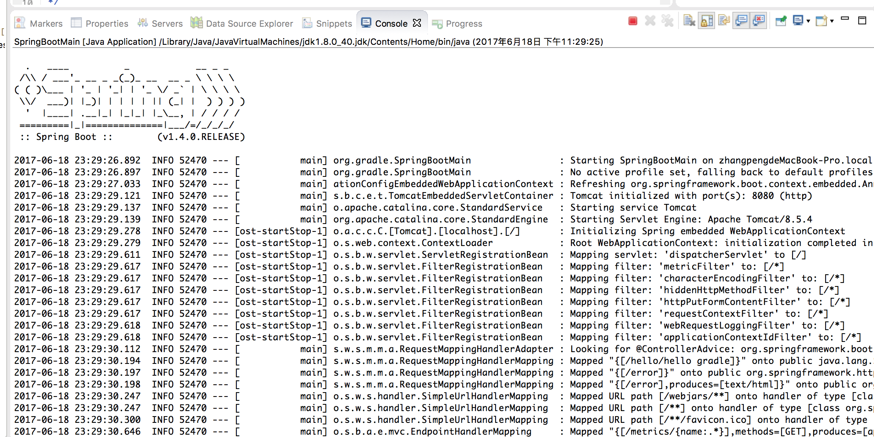Toggle show console on standard error

[x=759, y=21]
